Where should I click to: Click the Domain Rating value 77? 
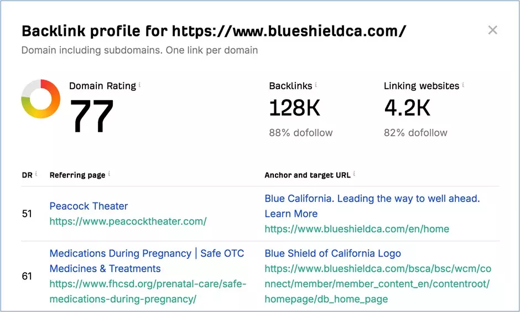pos(92,116)
